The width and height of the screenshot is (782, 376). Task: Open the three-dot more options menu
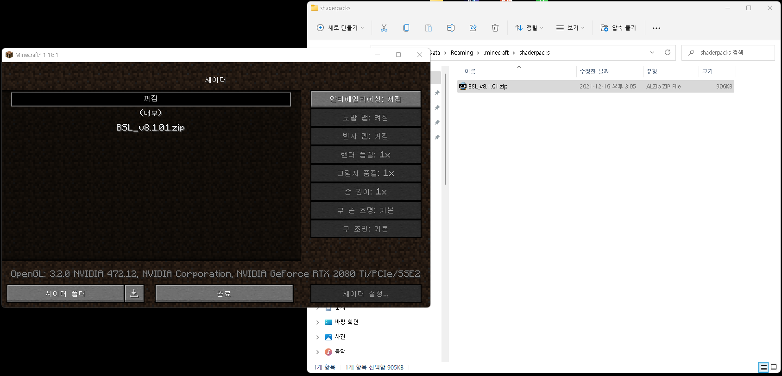[656, 28]
